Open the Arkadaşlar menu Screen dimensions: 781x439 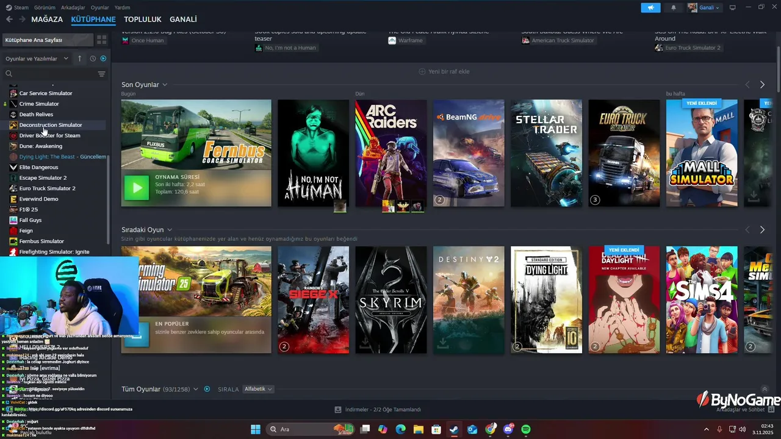click(x=73, y=7)
